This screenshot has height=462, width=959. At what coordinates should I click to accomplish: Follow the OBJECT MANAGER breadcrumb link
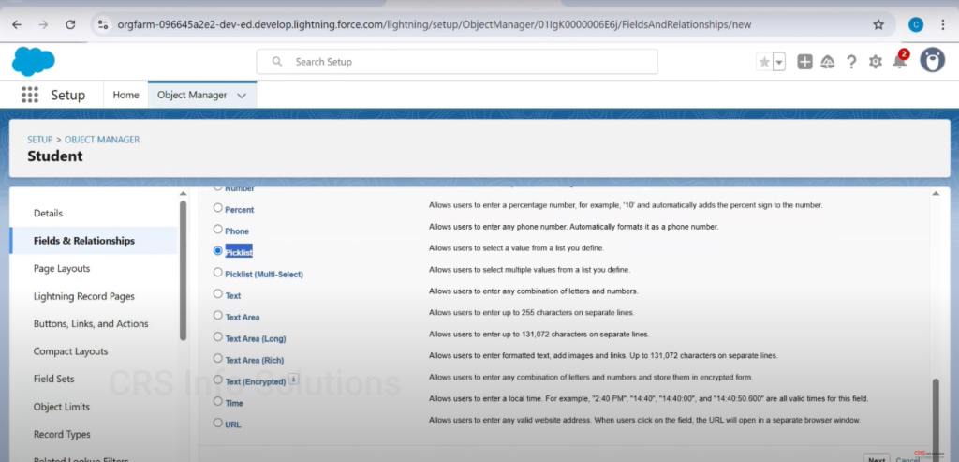[102, 140]
